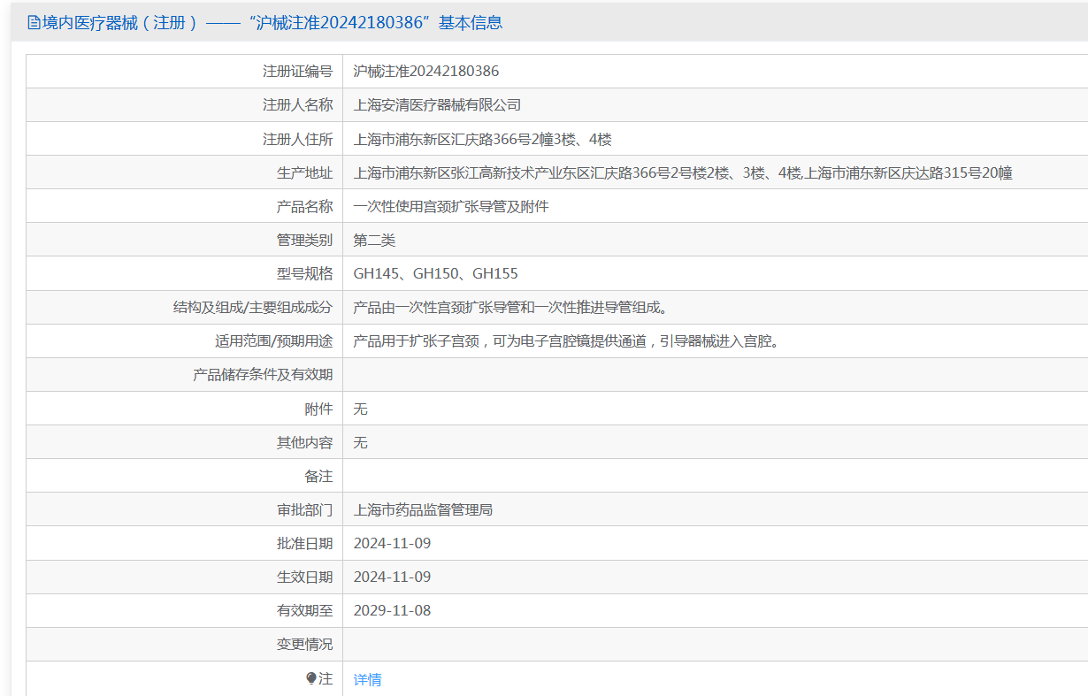Click the 结构及组成/主要组成成分 label
This screenshot has width=1088, height=696.
[253, 307]
